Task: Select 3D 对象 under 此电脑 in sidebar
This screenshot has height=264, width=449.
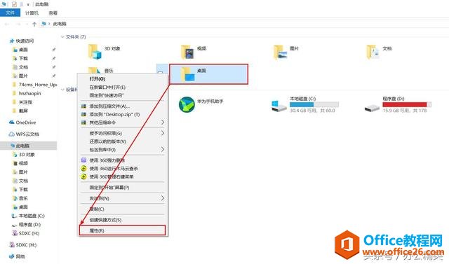Action: tap(23, 155)
